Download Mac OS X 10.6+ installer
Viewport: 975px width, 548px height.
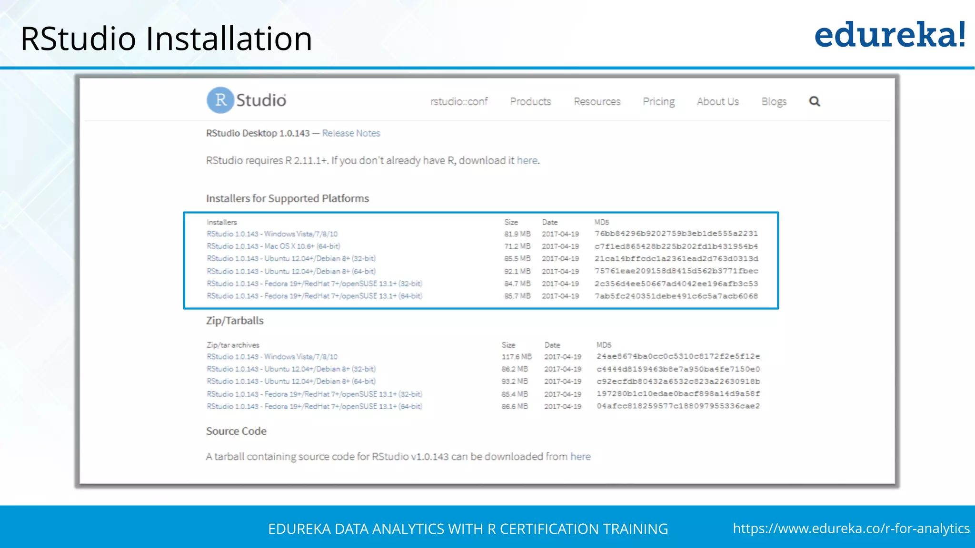[x=273, y=246]
